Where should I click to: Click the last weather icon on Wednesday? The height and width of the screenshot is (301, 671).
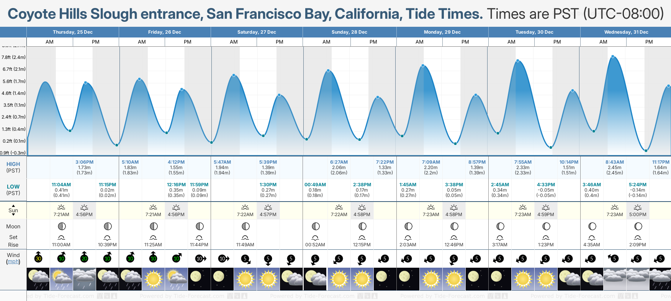(x=660, y=279)
